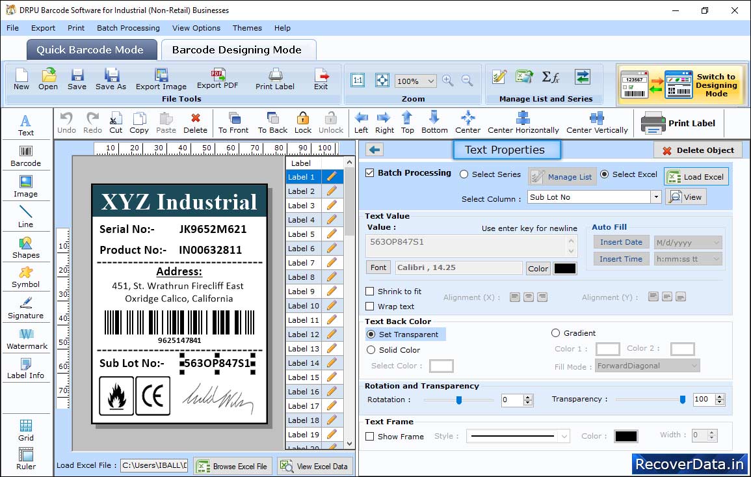Open the date format dropdown
This screenshot has height=477, width=751.
(x=716, y=243)
